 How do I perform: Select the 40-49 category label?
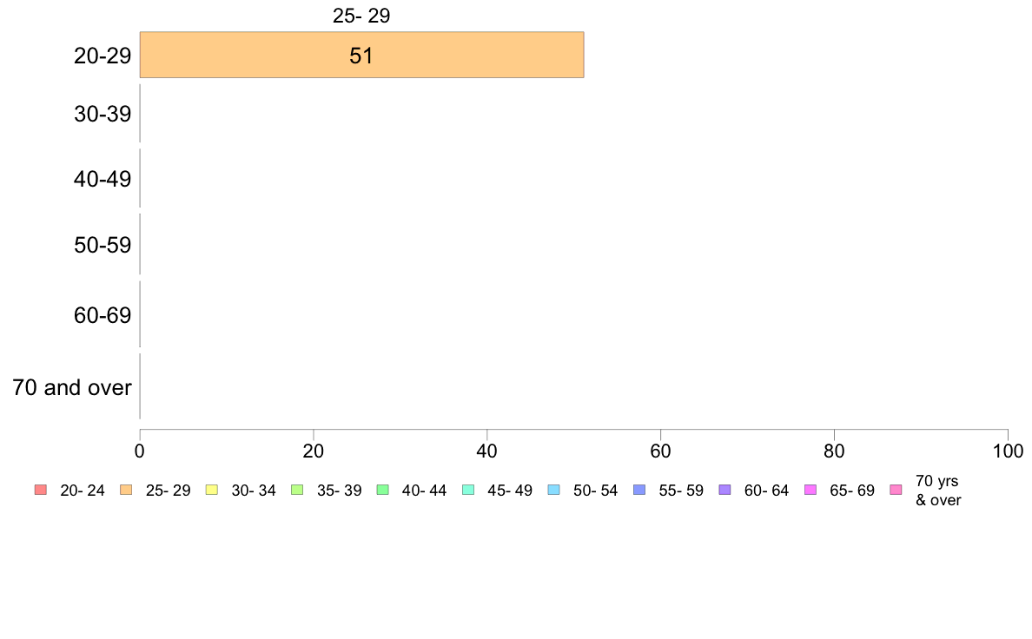(103, 178)
